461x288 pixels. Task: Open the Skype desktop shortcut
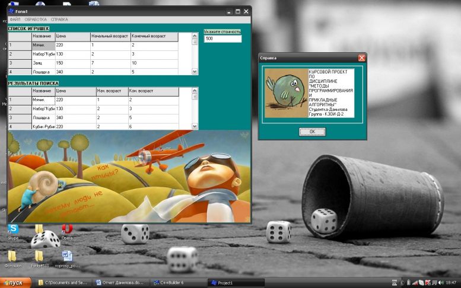(x=13, y=232)
